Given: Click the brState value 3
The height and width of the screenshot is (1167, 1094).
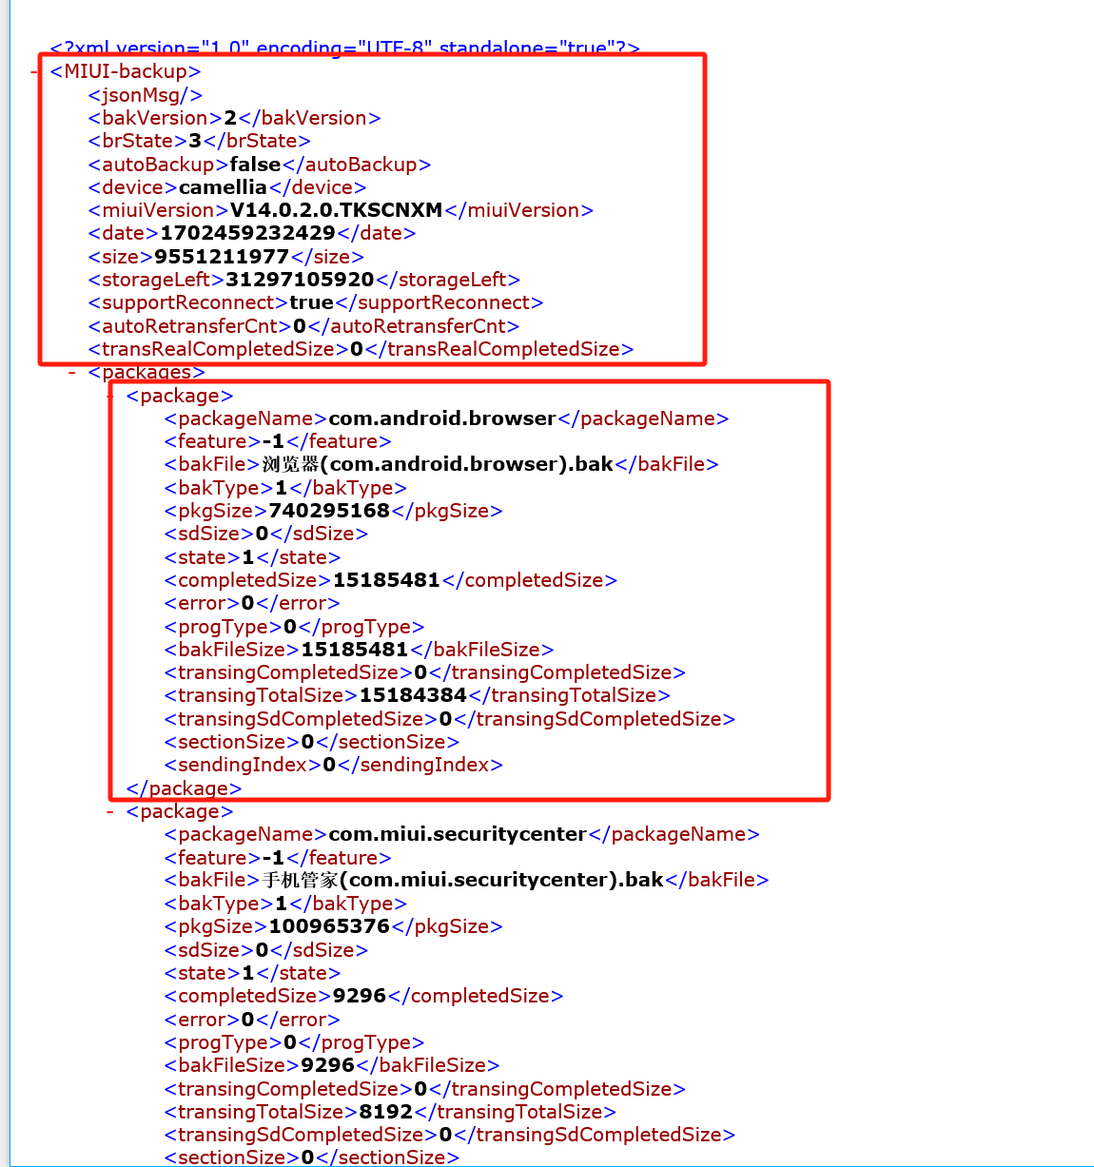Looking at the screenshot, I should click(x=195, y=141).
